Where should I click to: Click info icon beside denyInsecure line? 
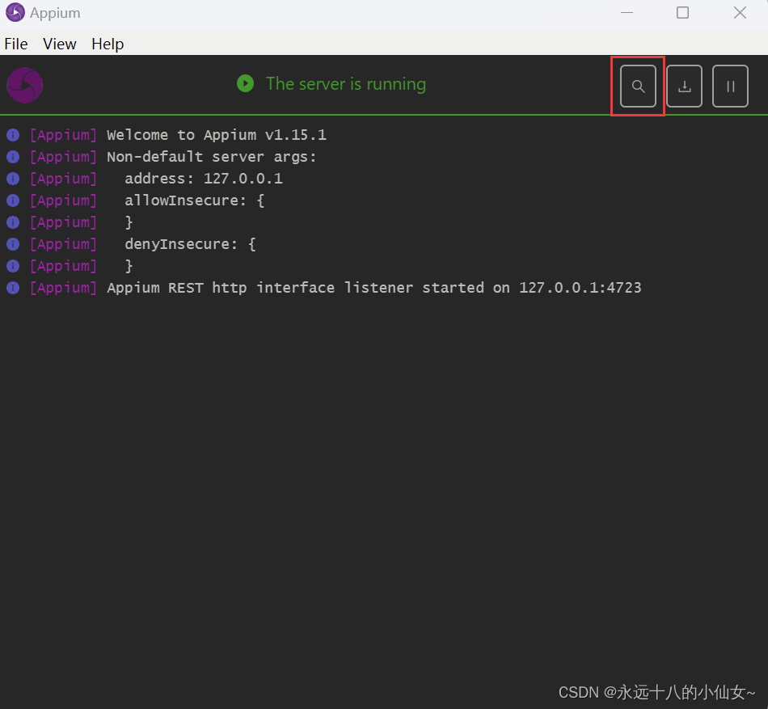coord(13,244)
